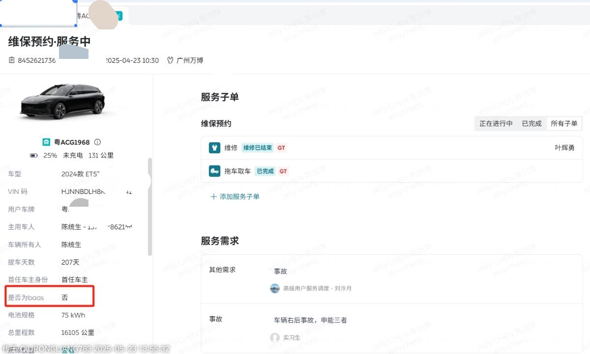Click the plus icon for 添加服务子单
This screenshot has width=590, height=354.
point(213,196)
